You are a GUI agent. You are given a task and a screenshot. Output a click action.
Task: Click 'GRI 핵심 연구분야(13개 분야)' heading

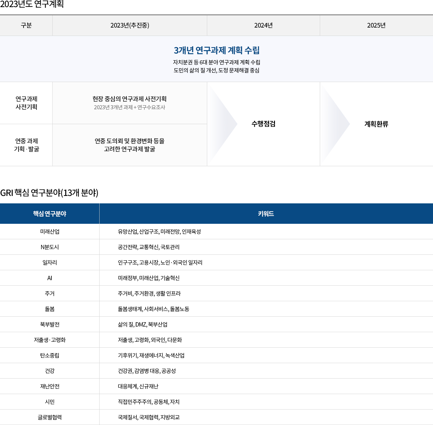coord(49,193)
